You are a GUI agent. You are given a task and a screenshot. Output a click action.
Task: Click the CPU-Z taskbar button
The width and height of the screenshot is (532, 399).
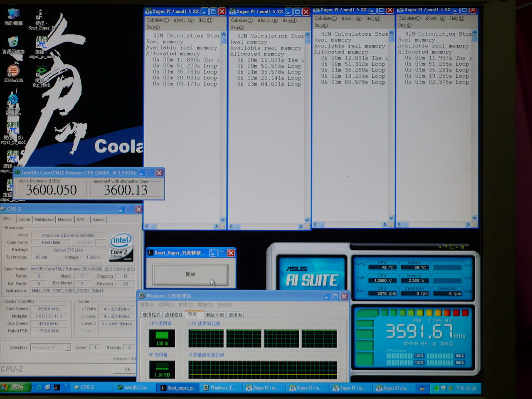pyautogui.click(x=92, y=387)
